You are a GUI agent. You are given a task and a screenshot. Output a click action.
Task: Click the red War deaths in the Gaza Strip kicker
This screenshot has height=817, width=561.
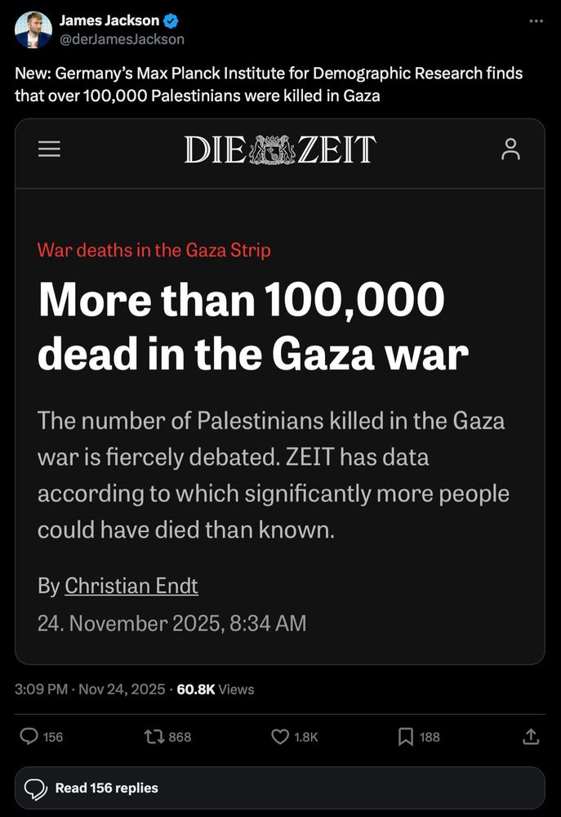(x=153, y=250)
